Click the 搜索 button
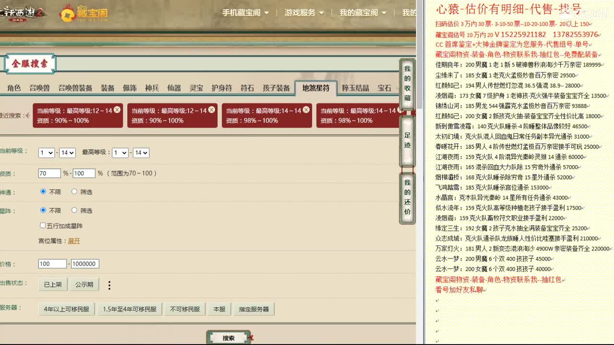The height and width of the screenshot is (345, 614). pyautogui.click(x=228, y=338)
